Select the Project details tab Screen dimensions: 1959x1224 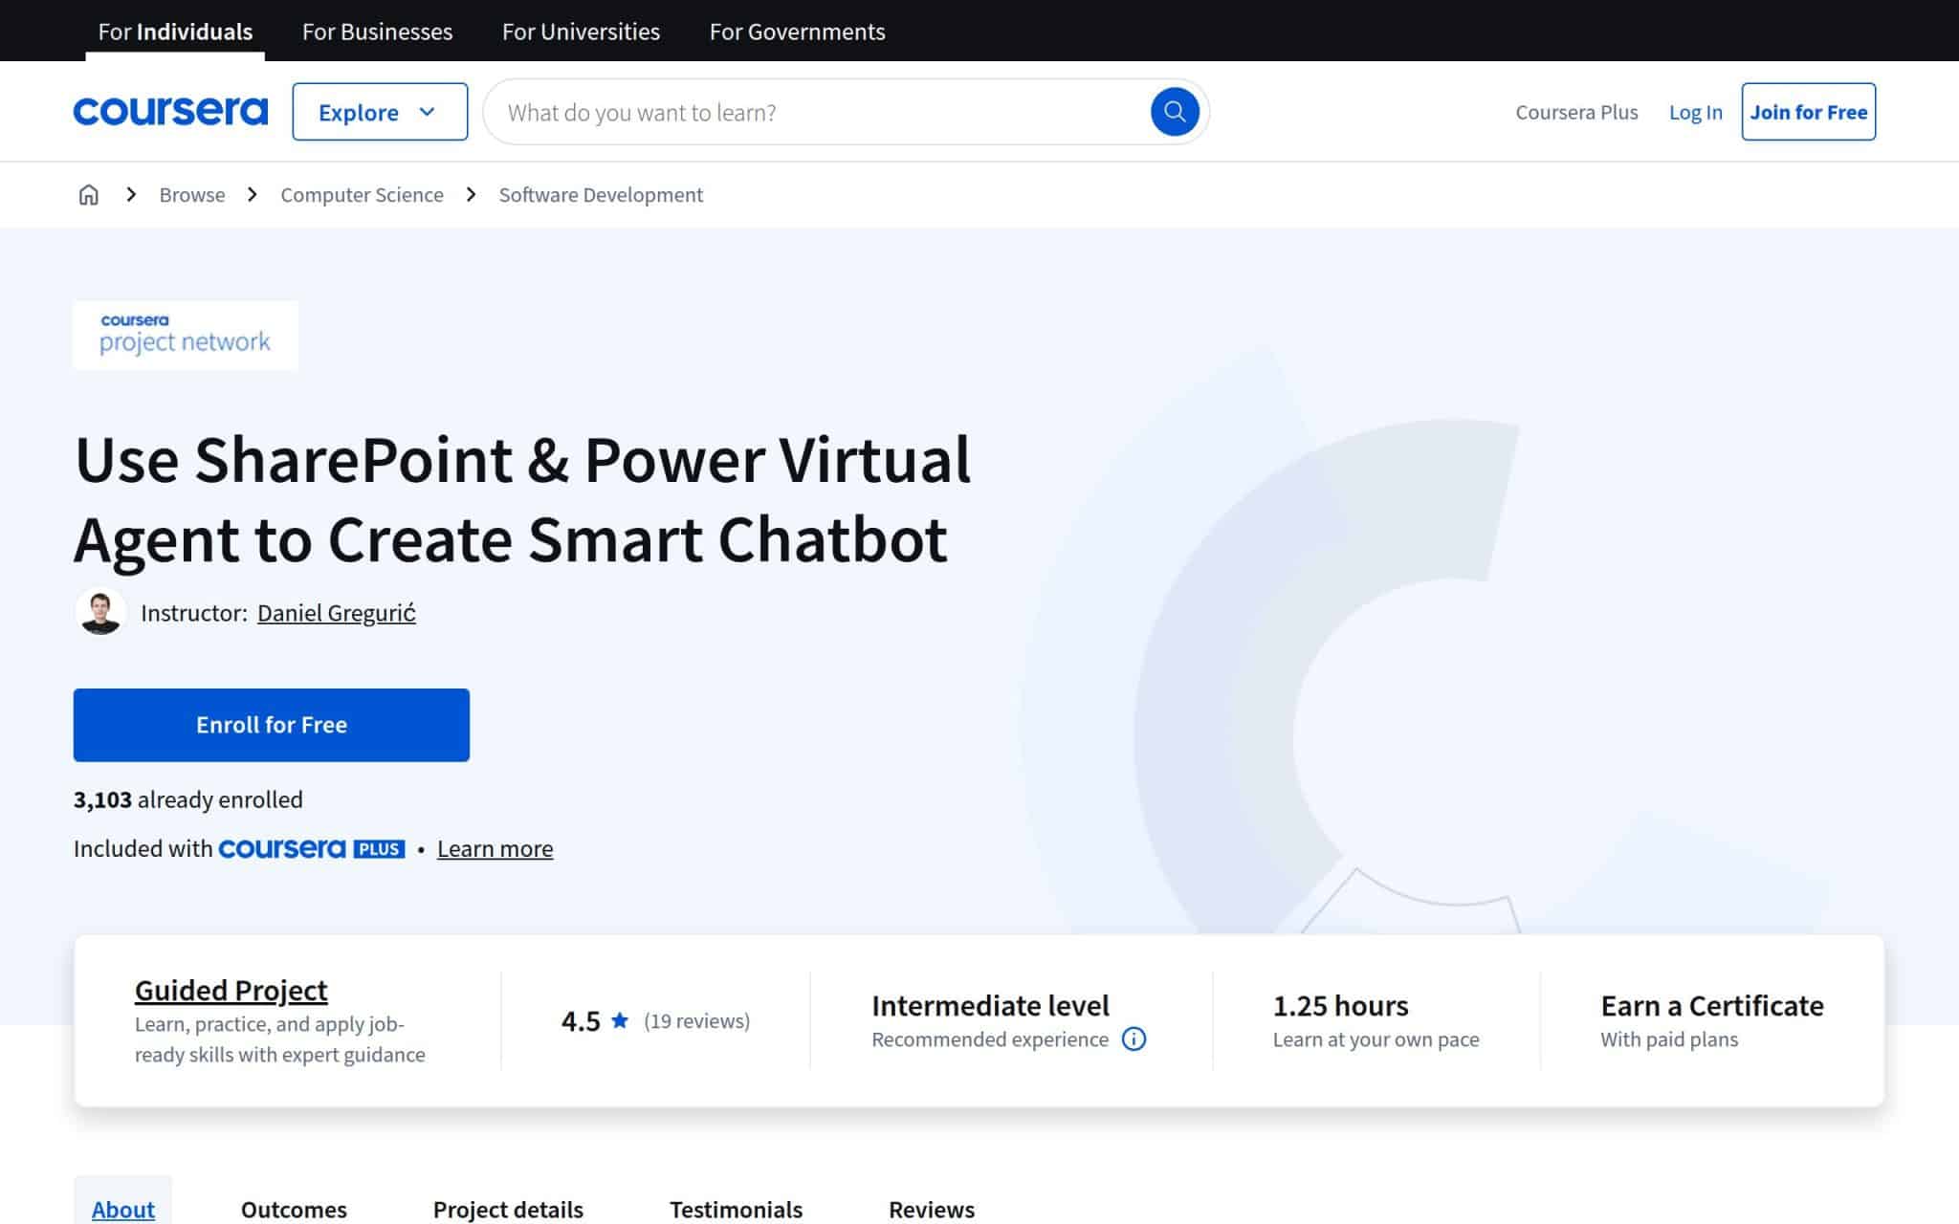(x=508, y=1209)
